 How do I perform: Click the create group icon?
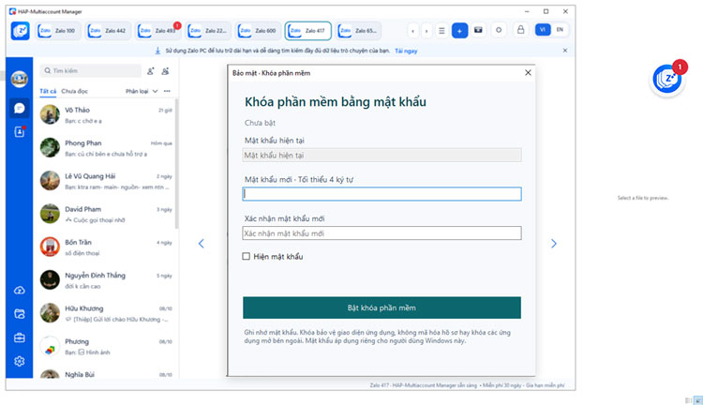coord(165,71)
